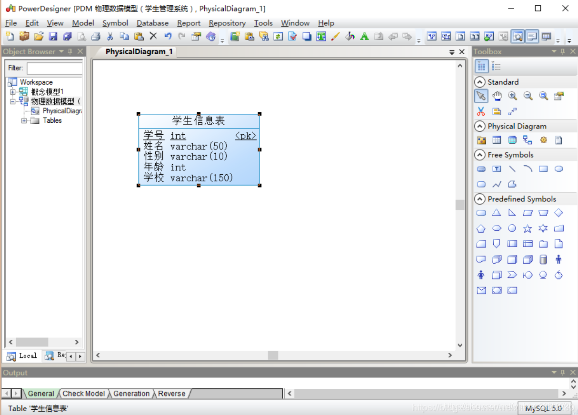Select the Text tool in Free Symbols
The height and width of the screenshot is (415, 578).
click(497, 169)
